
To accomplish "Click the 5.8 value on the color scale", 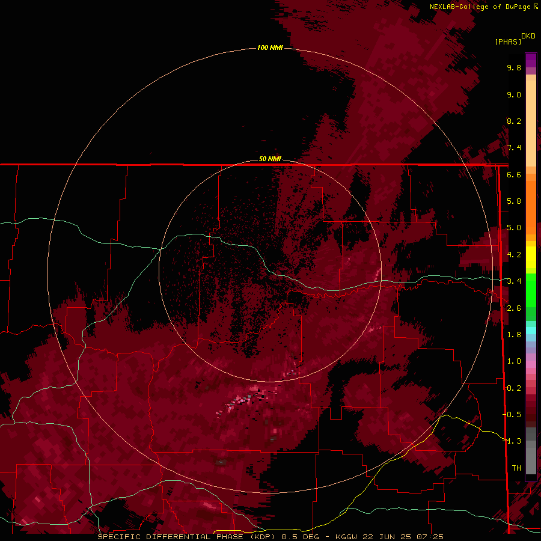I will 514,201.
